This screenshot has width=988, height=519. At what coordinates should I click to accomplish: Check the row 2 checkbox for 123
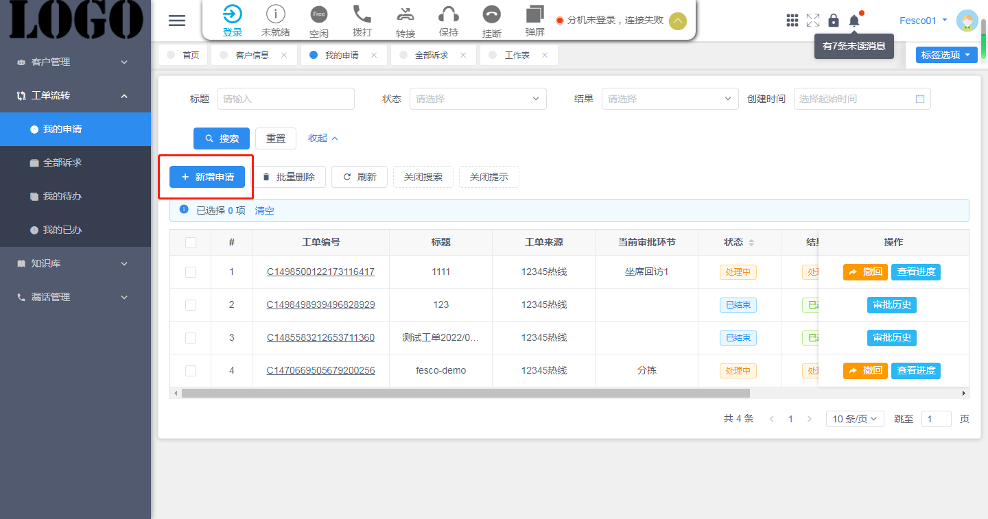click(191, 305)
